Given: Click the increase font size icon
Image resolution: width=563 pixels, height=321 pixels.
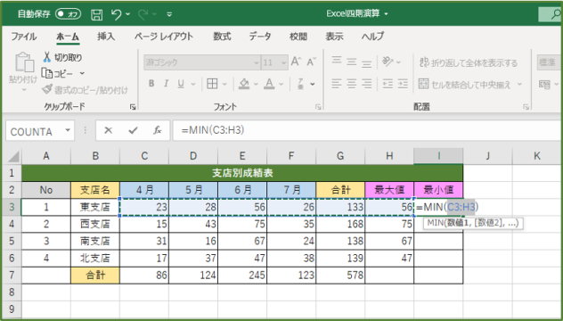Looking at the screenshot, I should coord(296,62).
